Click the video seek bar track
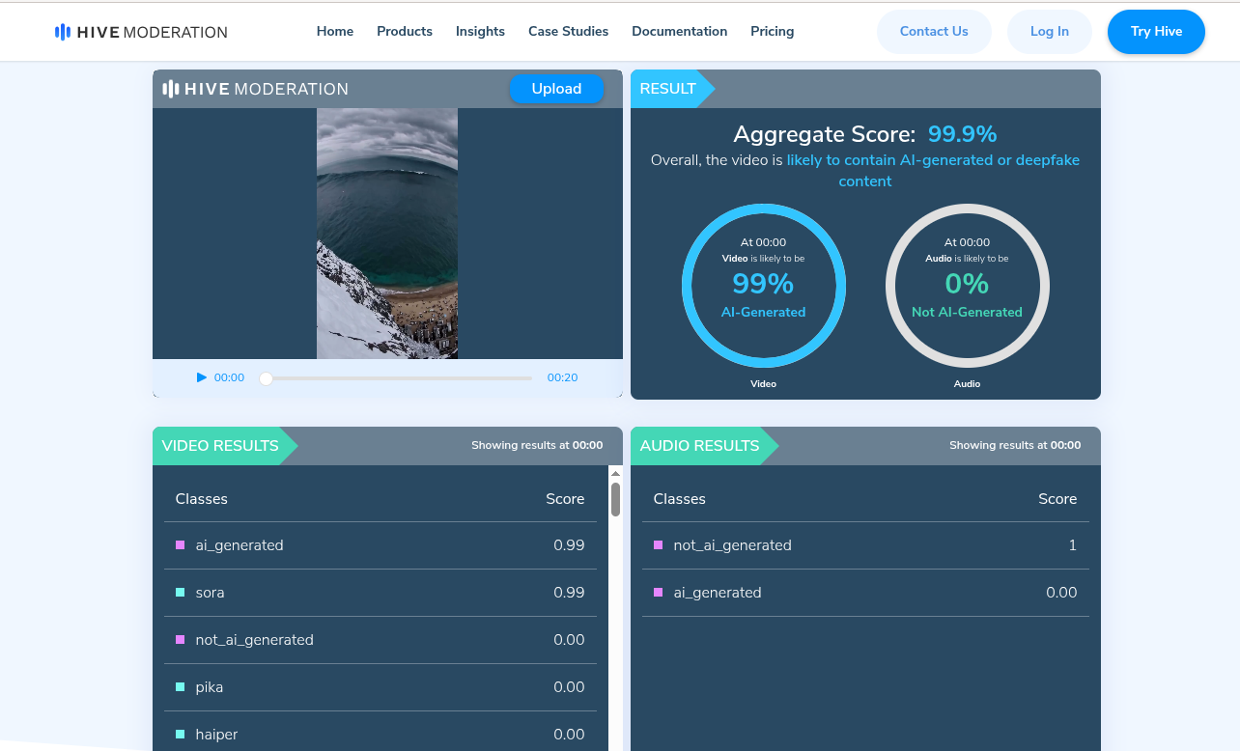 click(x=399, y=378)
